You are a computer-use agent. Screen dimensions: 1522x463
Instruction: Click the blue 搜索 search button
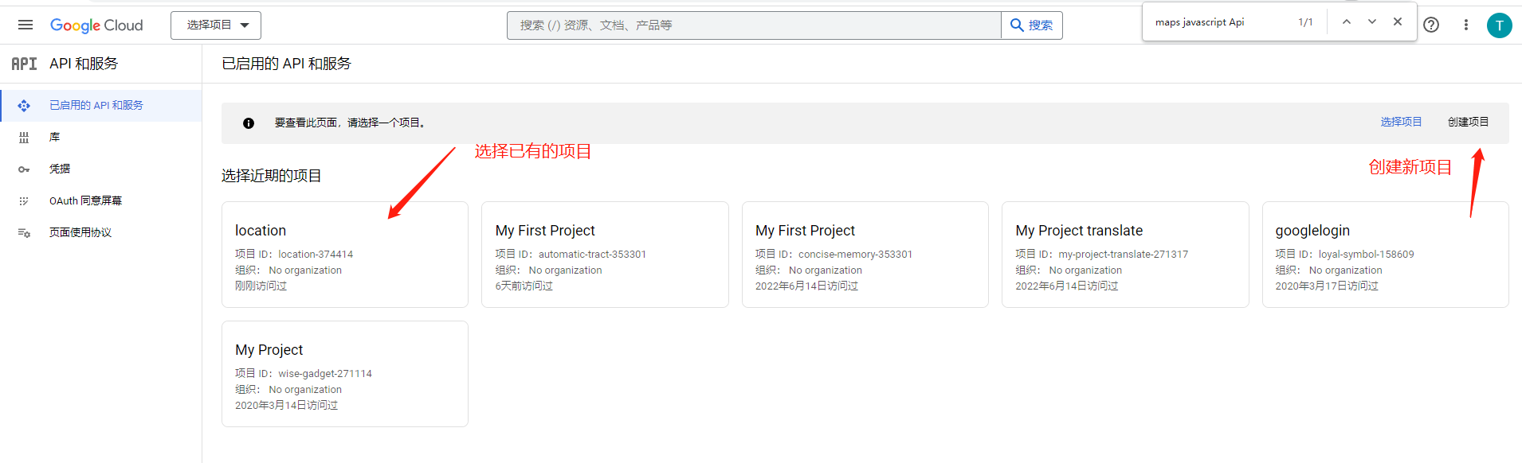tap(1032, 25)
